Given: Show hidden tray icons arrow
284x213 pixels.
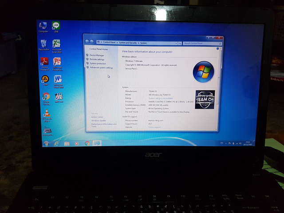Looking at the screenshot, I should click(226, 143).
